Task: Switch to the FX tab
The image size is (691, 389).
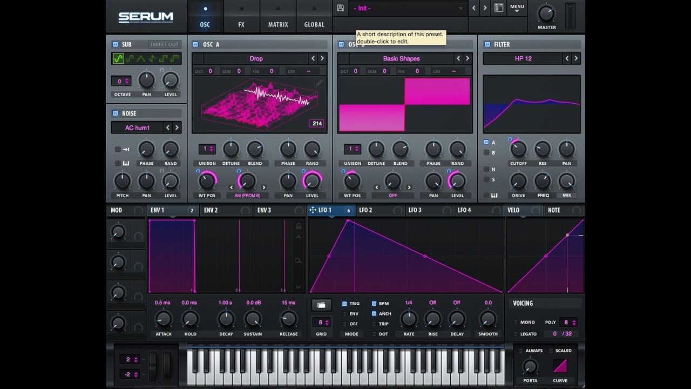Action: [x=241, y=16]
